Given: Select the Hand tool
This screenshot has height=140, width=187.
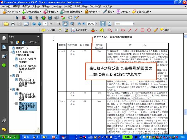Looking at the screenshot, I should coord(65,24).
